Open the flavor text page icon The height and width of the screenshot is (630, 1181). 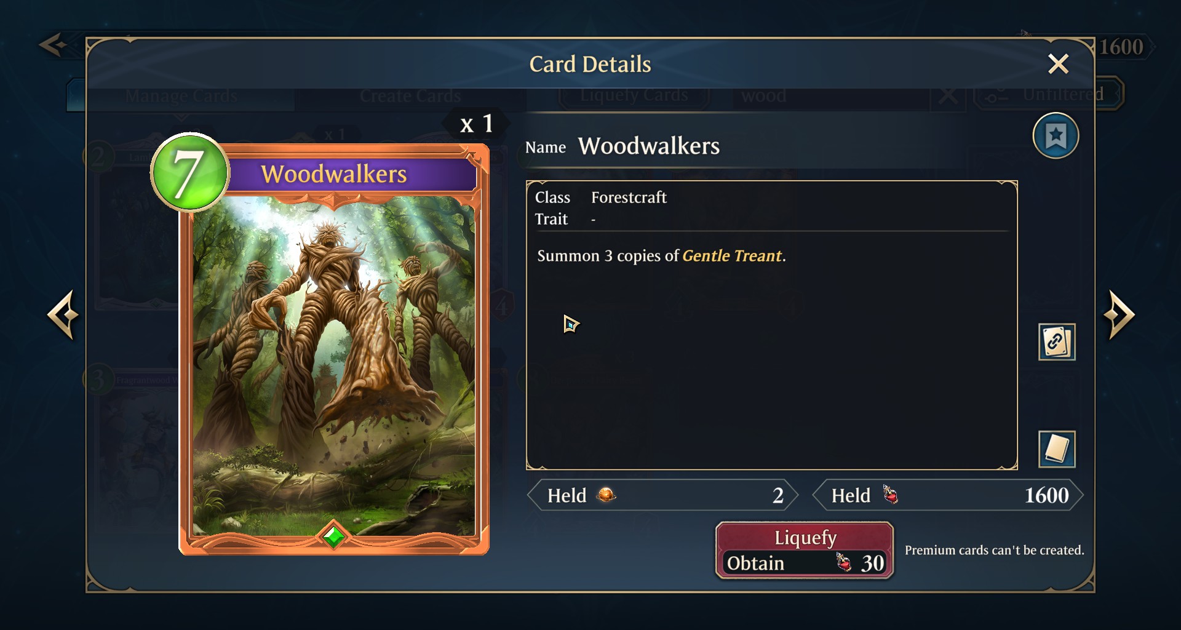pos(1057,449)
